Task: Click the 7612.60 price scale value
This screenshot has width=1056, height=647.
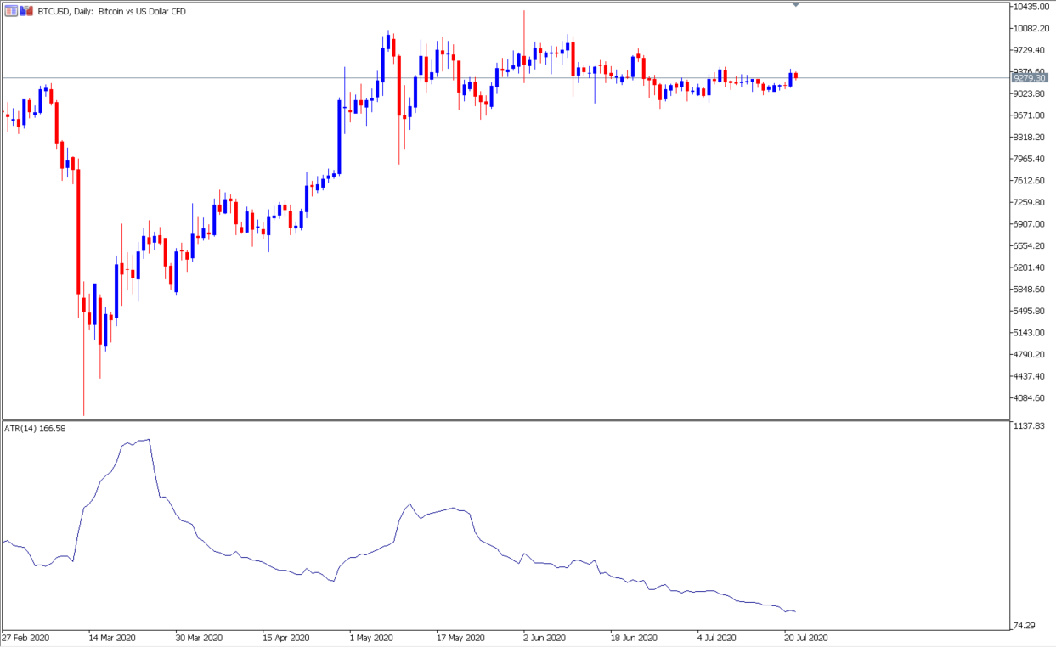Action: tap(1030, 180)
